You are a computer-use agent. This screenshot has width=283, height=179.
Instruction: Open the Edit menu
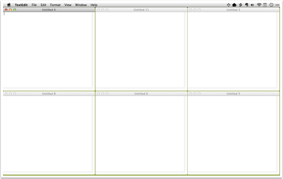point(43,5)
